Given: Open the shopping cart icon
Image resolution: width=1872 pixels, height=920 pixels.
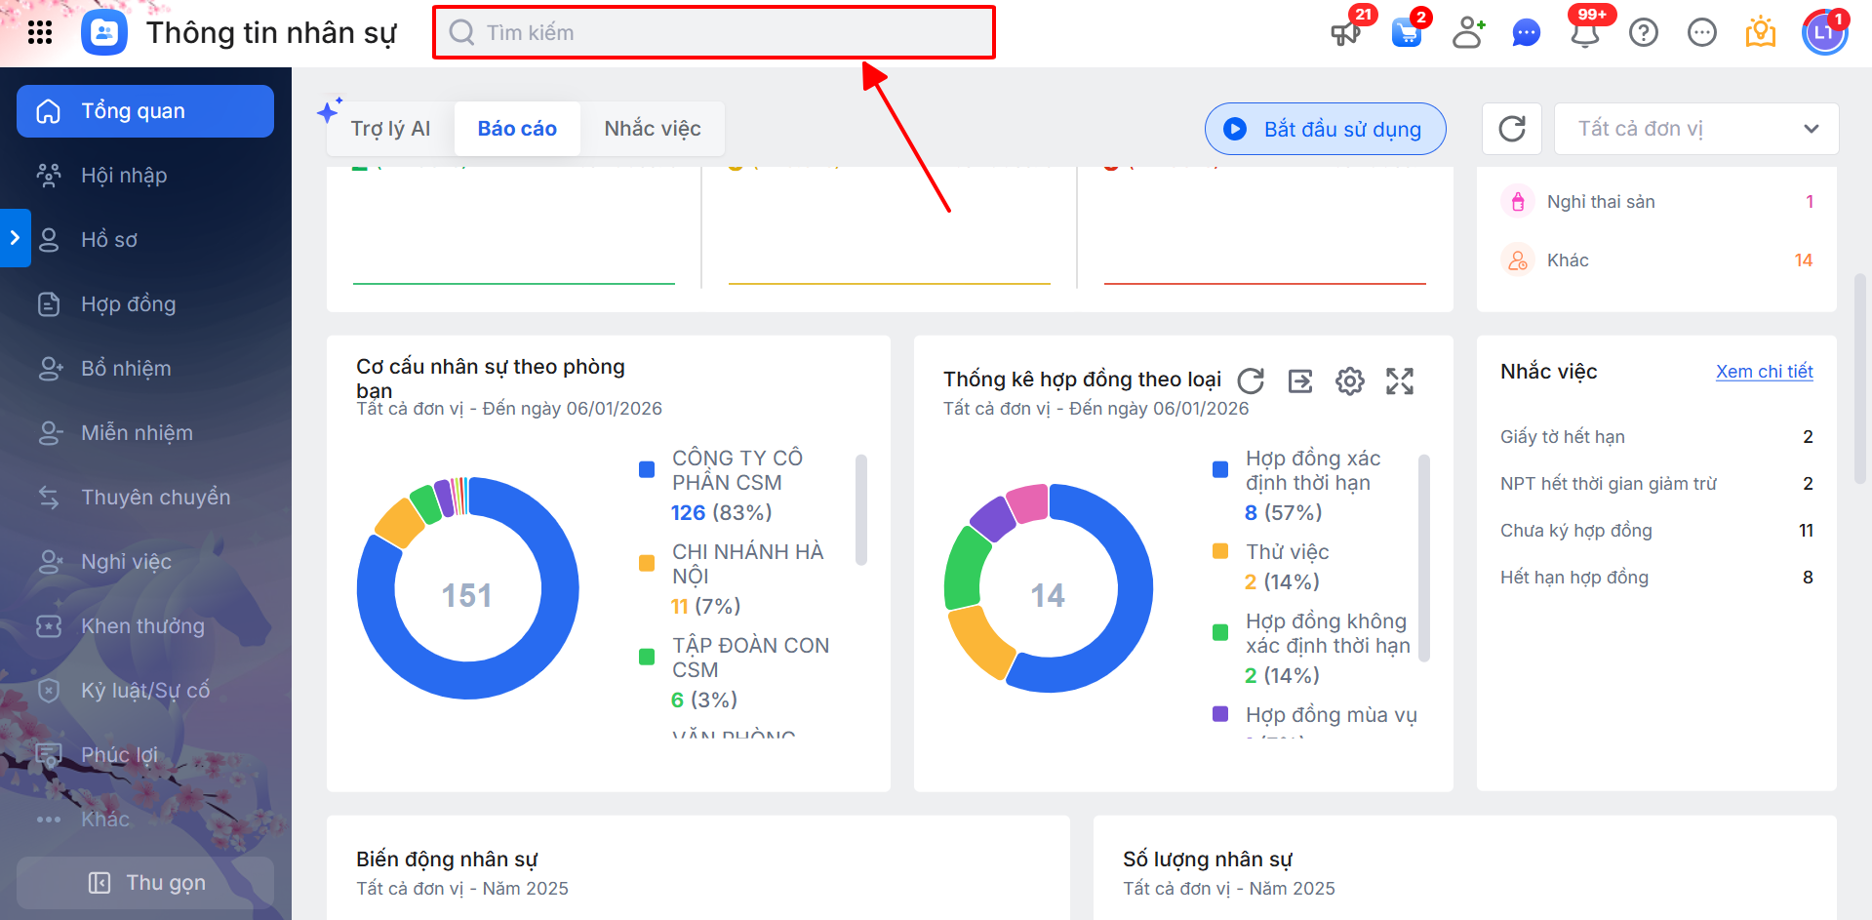Looking at the screenshot, I should 1407,33.
